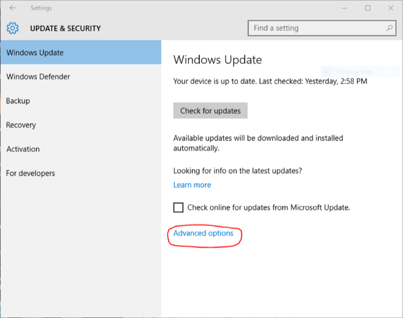The height and width of the screenshot is (318, 403).
Task: Click Check for updates button
Action: (x=210, y=110)
